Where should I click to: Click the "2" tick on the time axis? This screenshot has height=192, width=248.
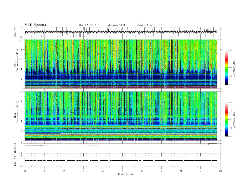click(x=64, y=171)
